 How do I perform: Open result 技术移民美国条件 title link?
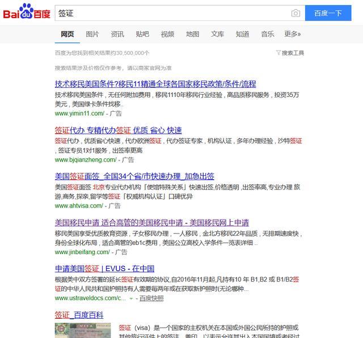coord(155,84)
